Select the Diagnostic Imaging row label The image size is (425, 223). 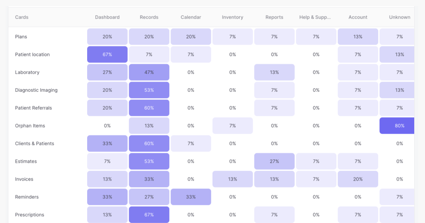pyautogui.click(x=36, y=90)
